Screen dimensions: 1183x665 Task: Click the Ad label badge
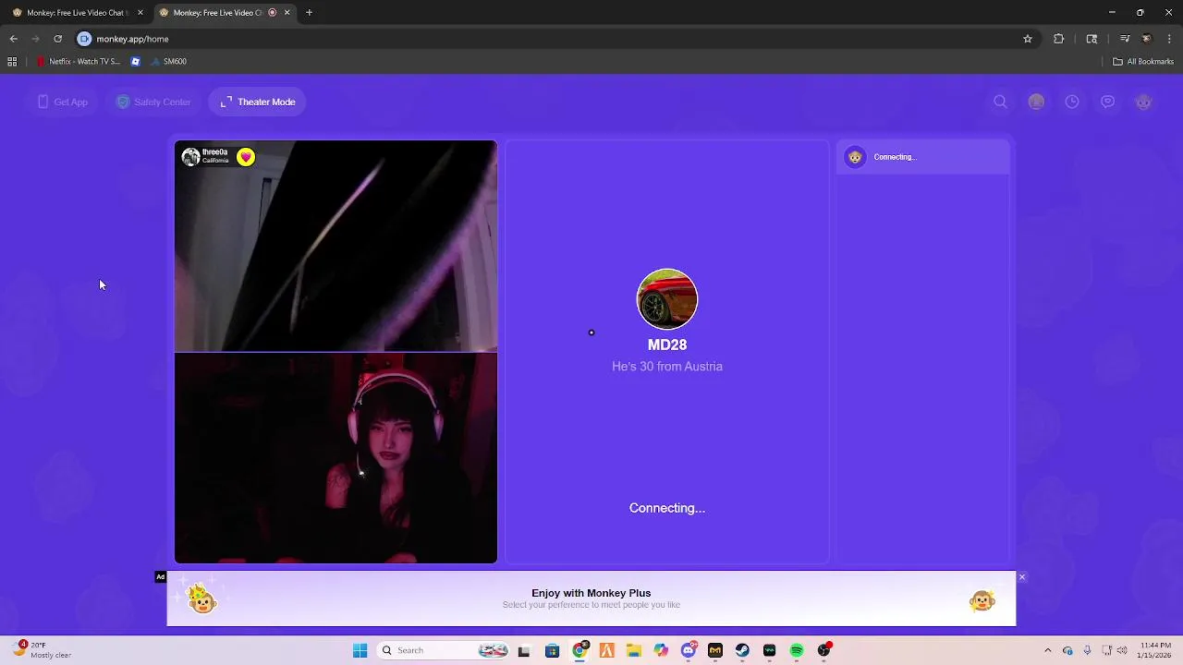[160, 577]
